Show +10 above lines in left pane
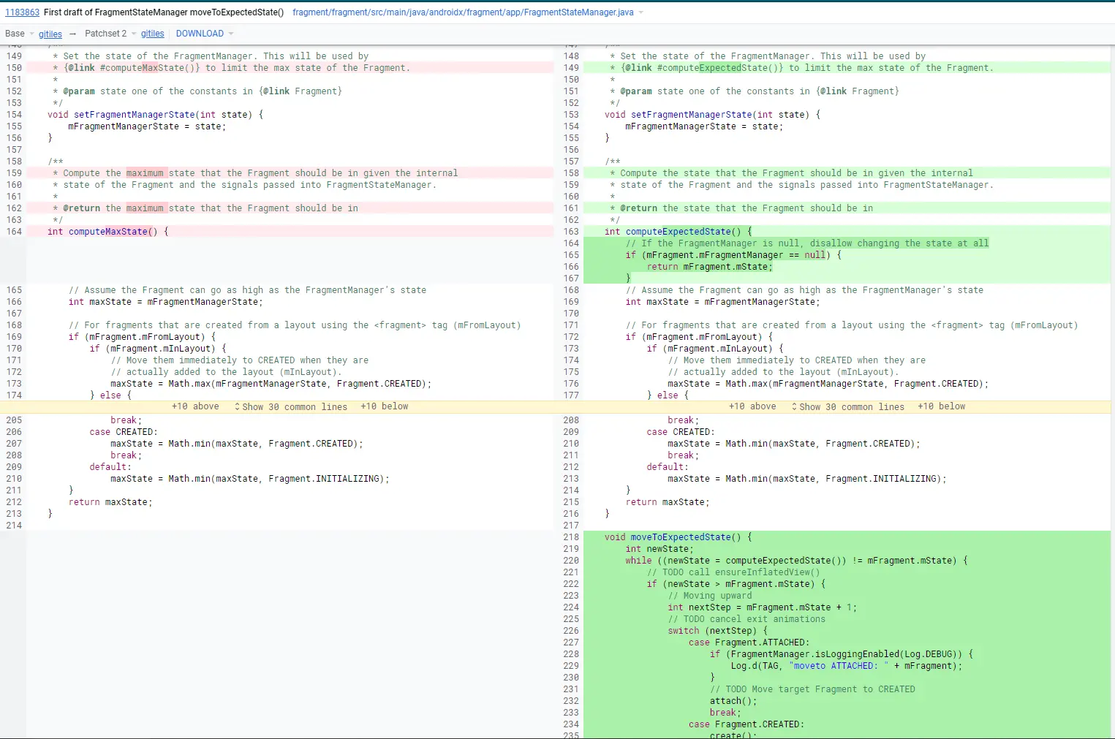 pos(195,406)
